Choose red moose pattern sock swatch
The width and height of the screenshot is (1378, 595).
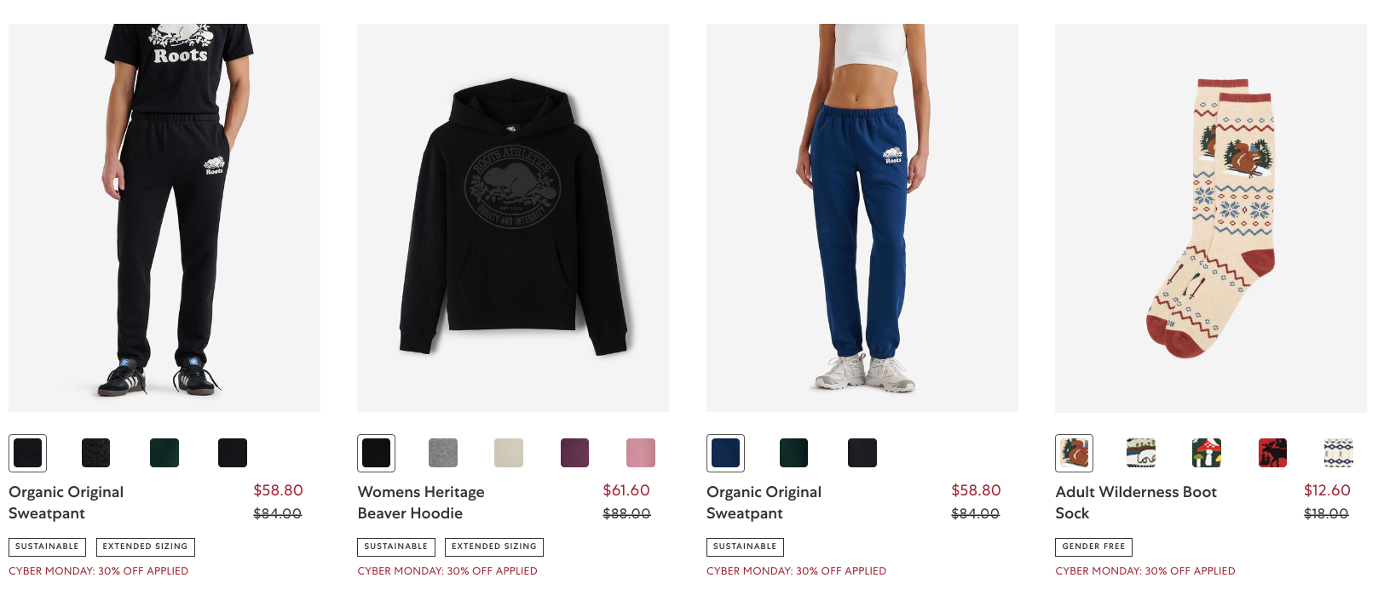[x=1272, y=453]
